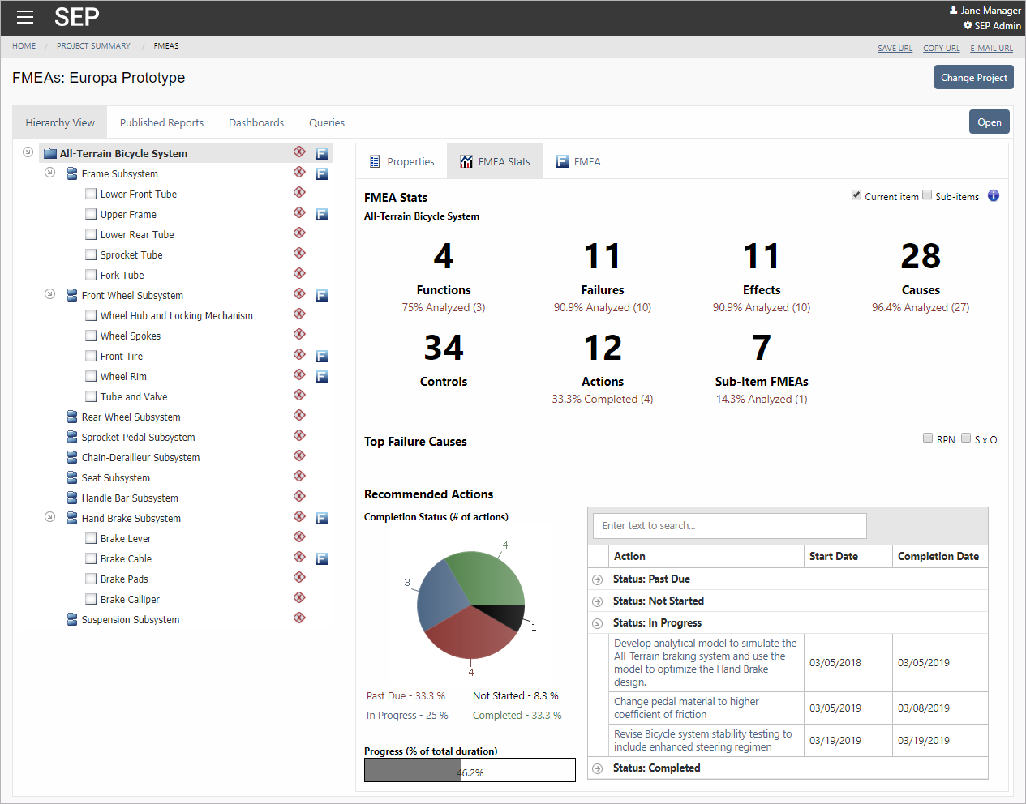Image resolution: width=1026 pixels, height=804 pixels.
Task: Switch to the Dashboards tab
Action: point(255,122)
